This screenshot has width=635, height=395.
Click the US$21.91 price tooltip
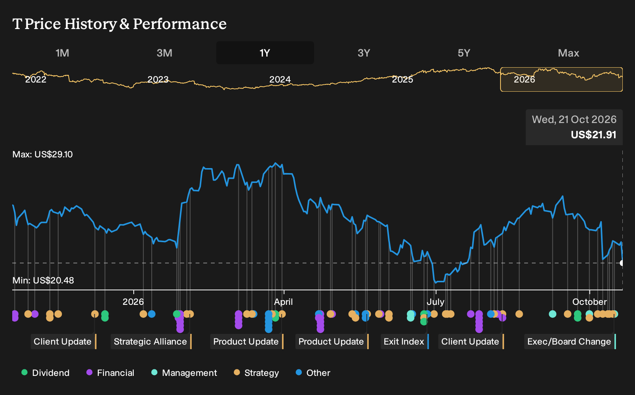[574, 127]
